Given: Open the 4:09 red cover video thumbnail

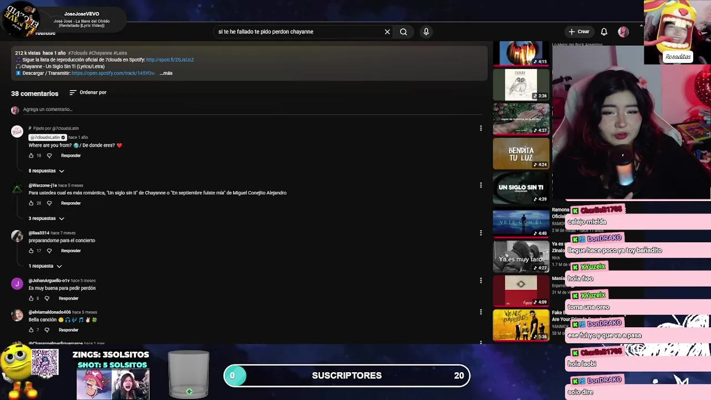Looking at the screenshot, I should click(x=521, y=291).
